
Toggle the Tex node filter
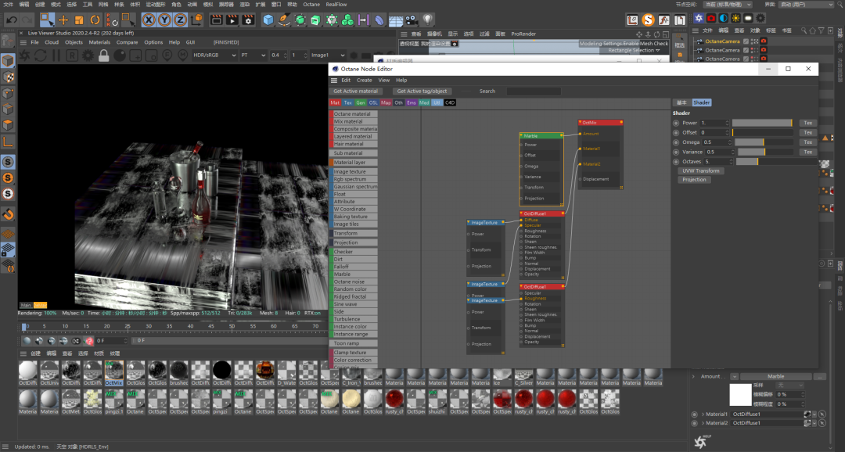pyautogui.click(x=348, y=102)
